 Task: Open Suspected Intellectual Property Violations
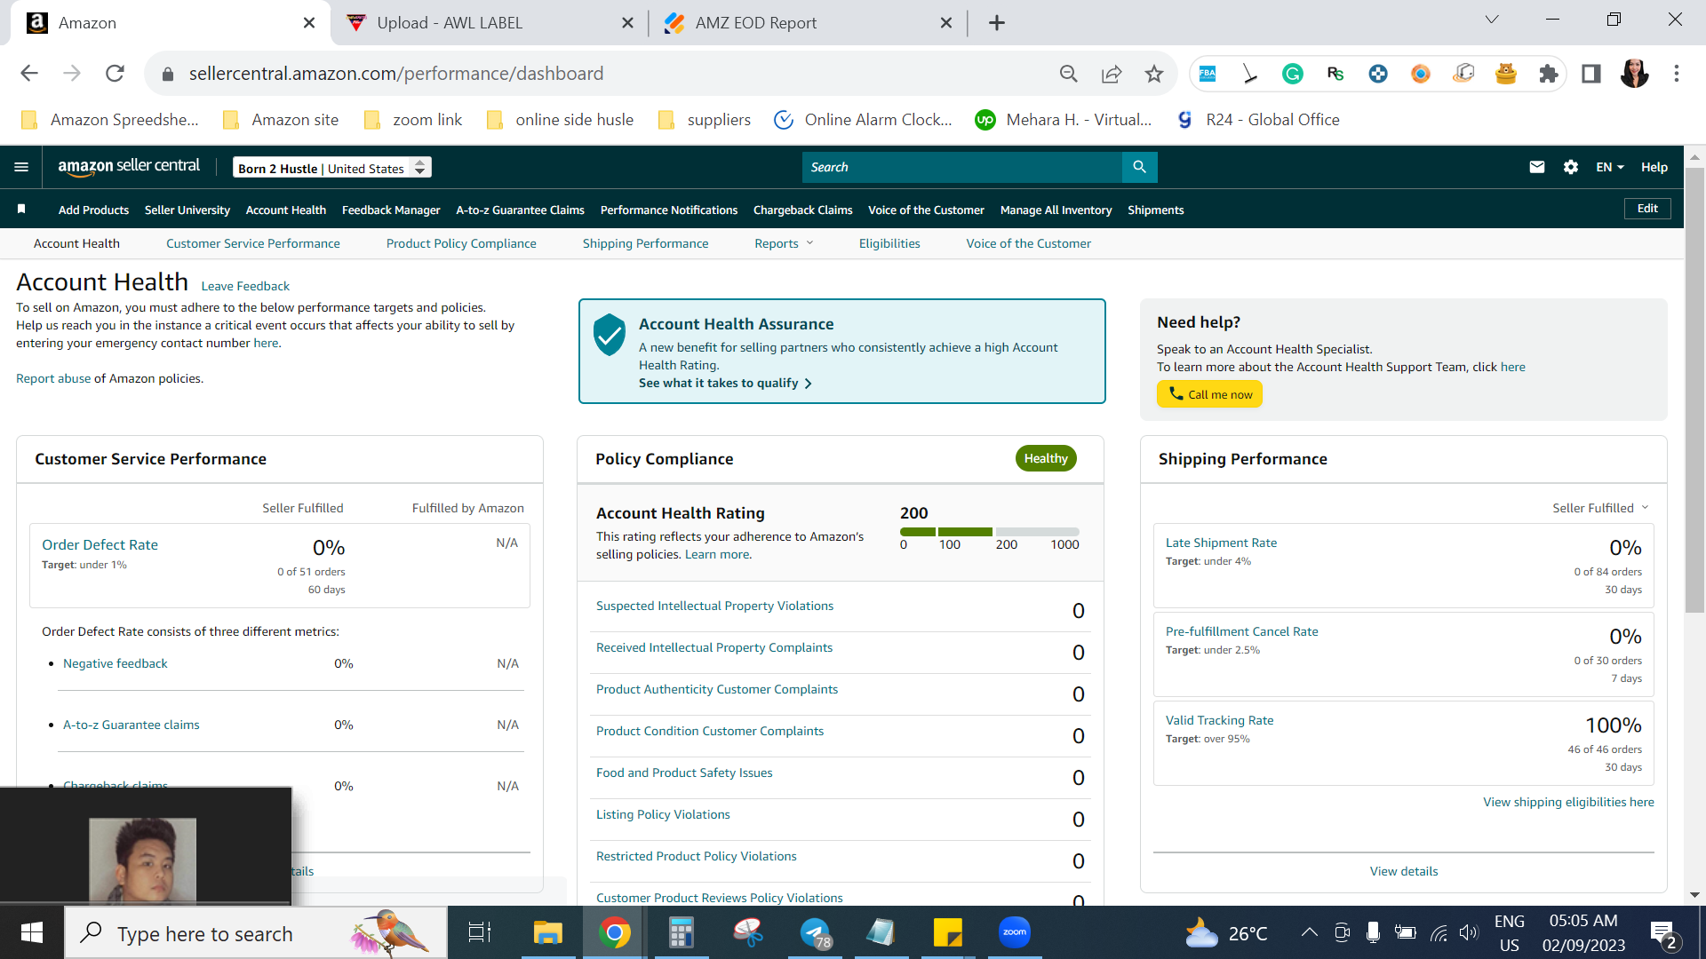[714, 606]
